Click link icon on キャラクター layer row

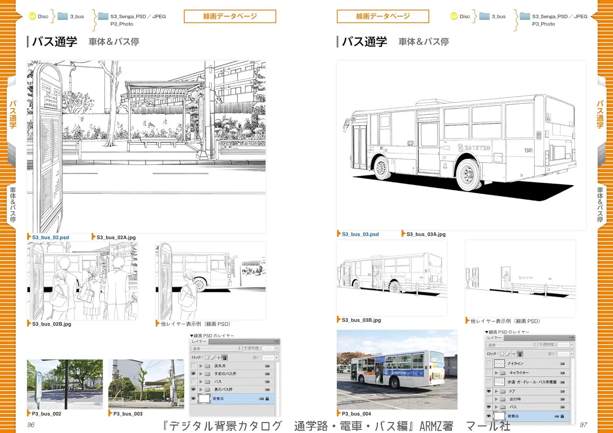coord(562,373)
